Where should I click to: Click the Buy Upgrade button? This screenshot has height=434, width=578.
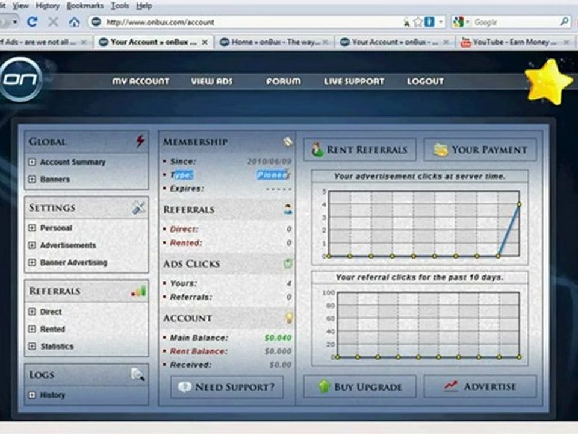pos(360,386)
